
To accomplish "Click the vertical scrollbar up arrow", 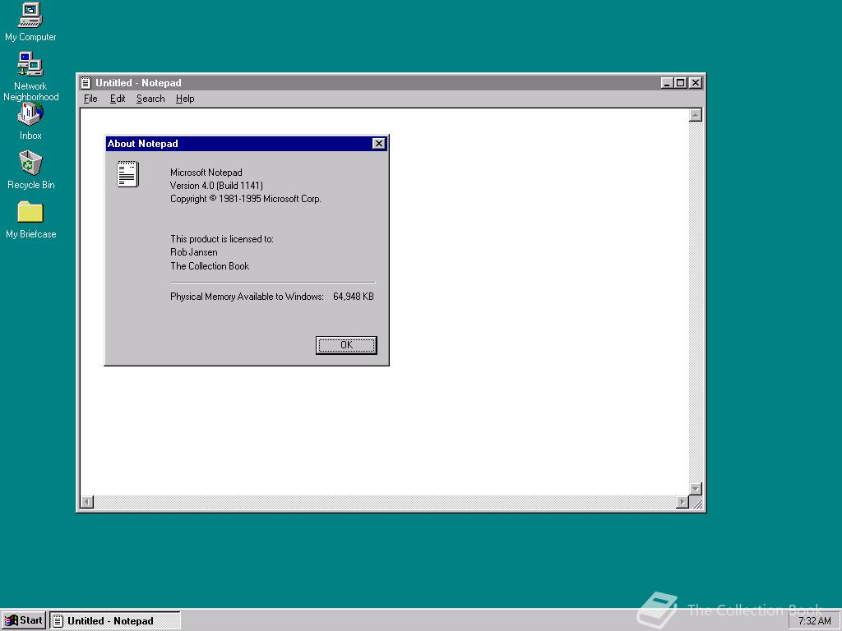I will [696, 115].
